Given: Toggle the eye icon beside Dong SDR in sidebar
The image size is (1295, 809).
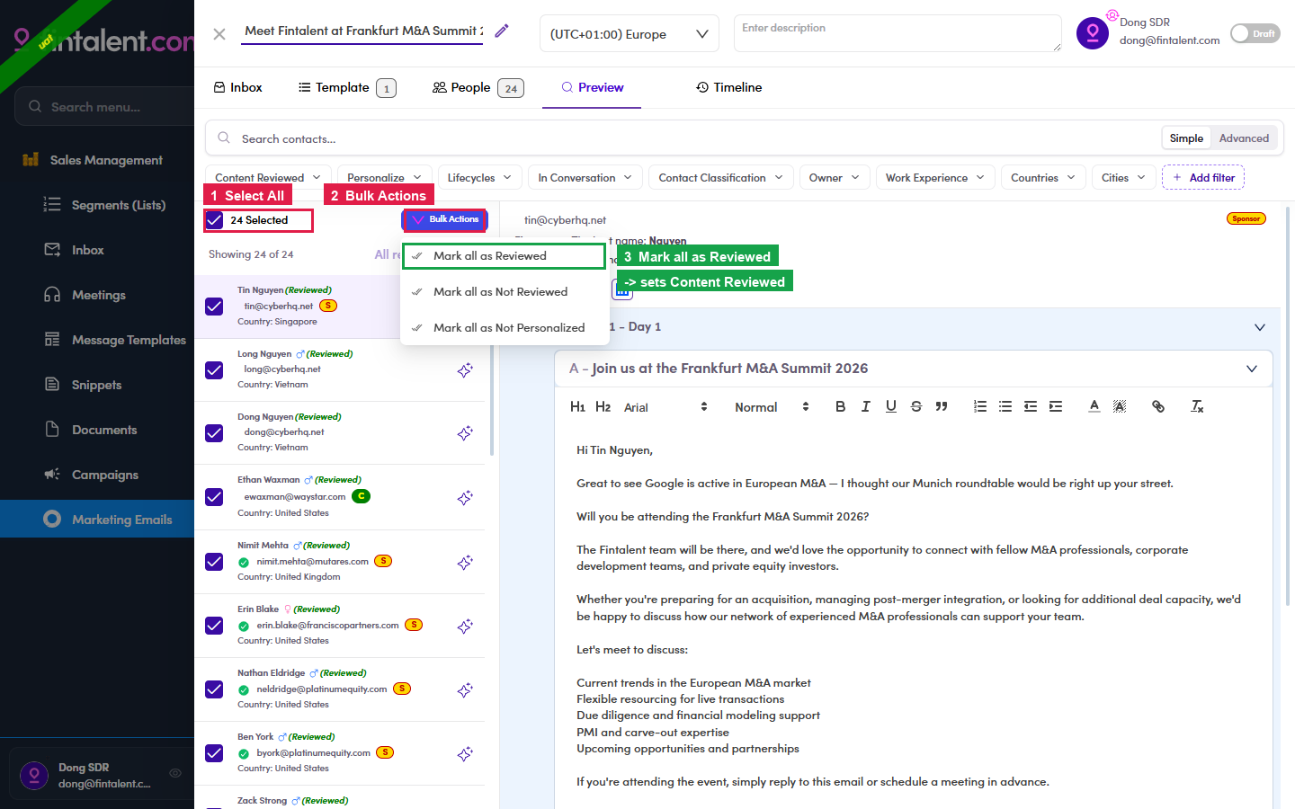Looking at the screenshot, I should click(x=175, y=773).
